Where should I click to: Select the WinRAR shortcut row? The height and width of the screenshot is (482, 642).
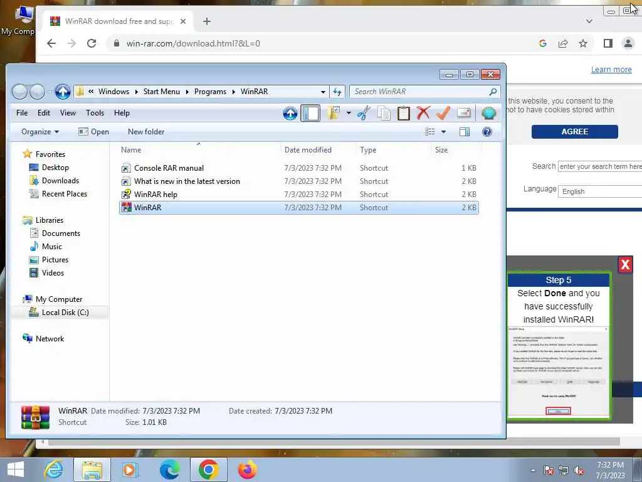[x=299, y=207]
